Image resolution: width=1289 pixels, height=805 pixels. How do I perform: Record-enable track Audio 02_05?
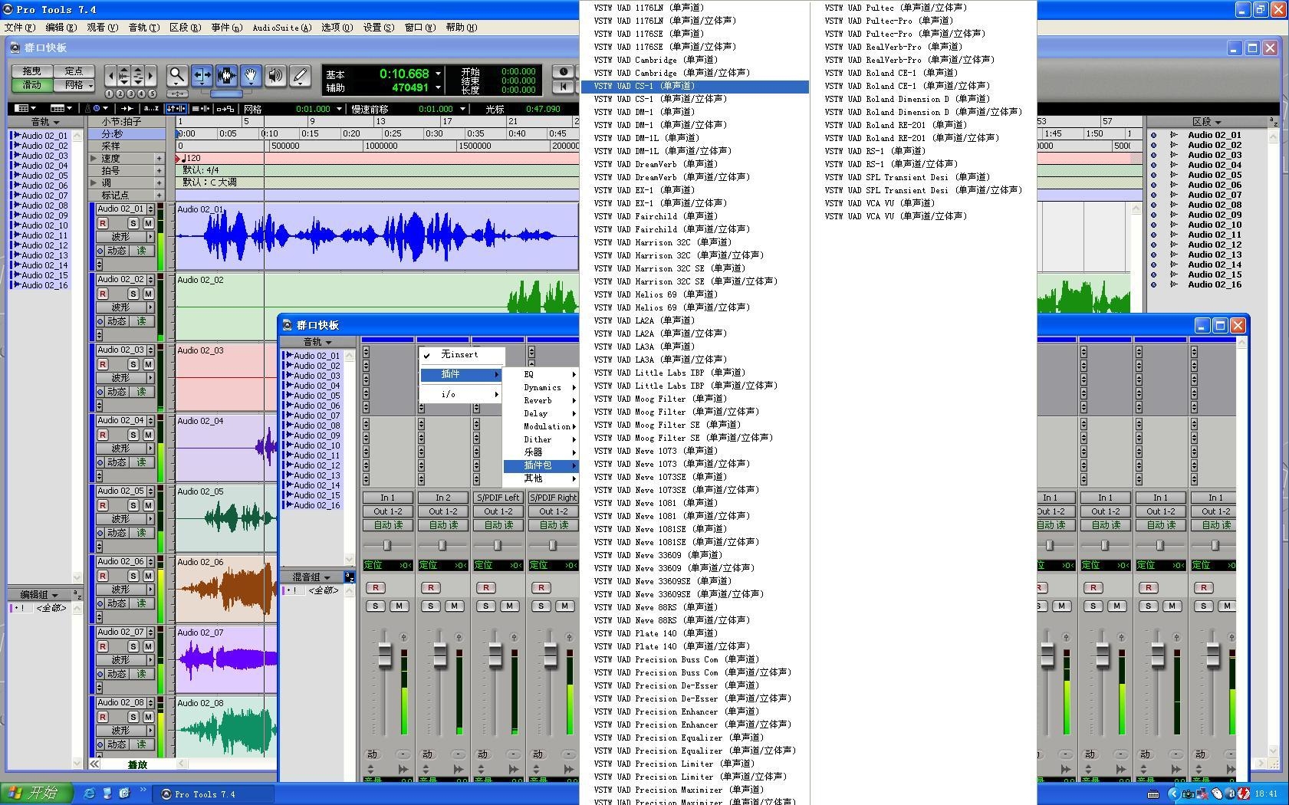pyautogui.click(x=103, y=505)
